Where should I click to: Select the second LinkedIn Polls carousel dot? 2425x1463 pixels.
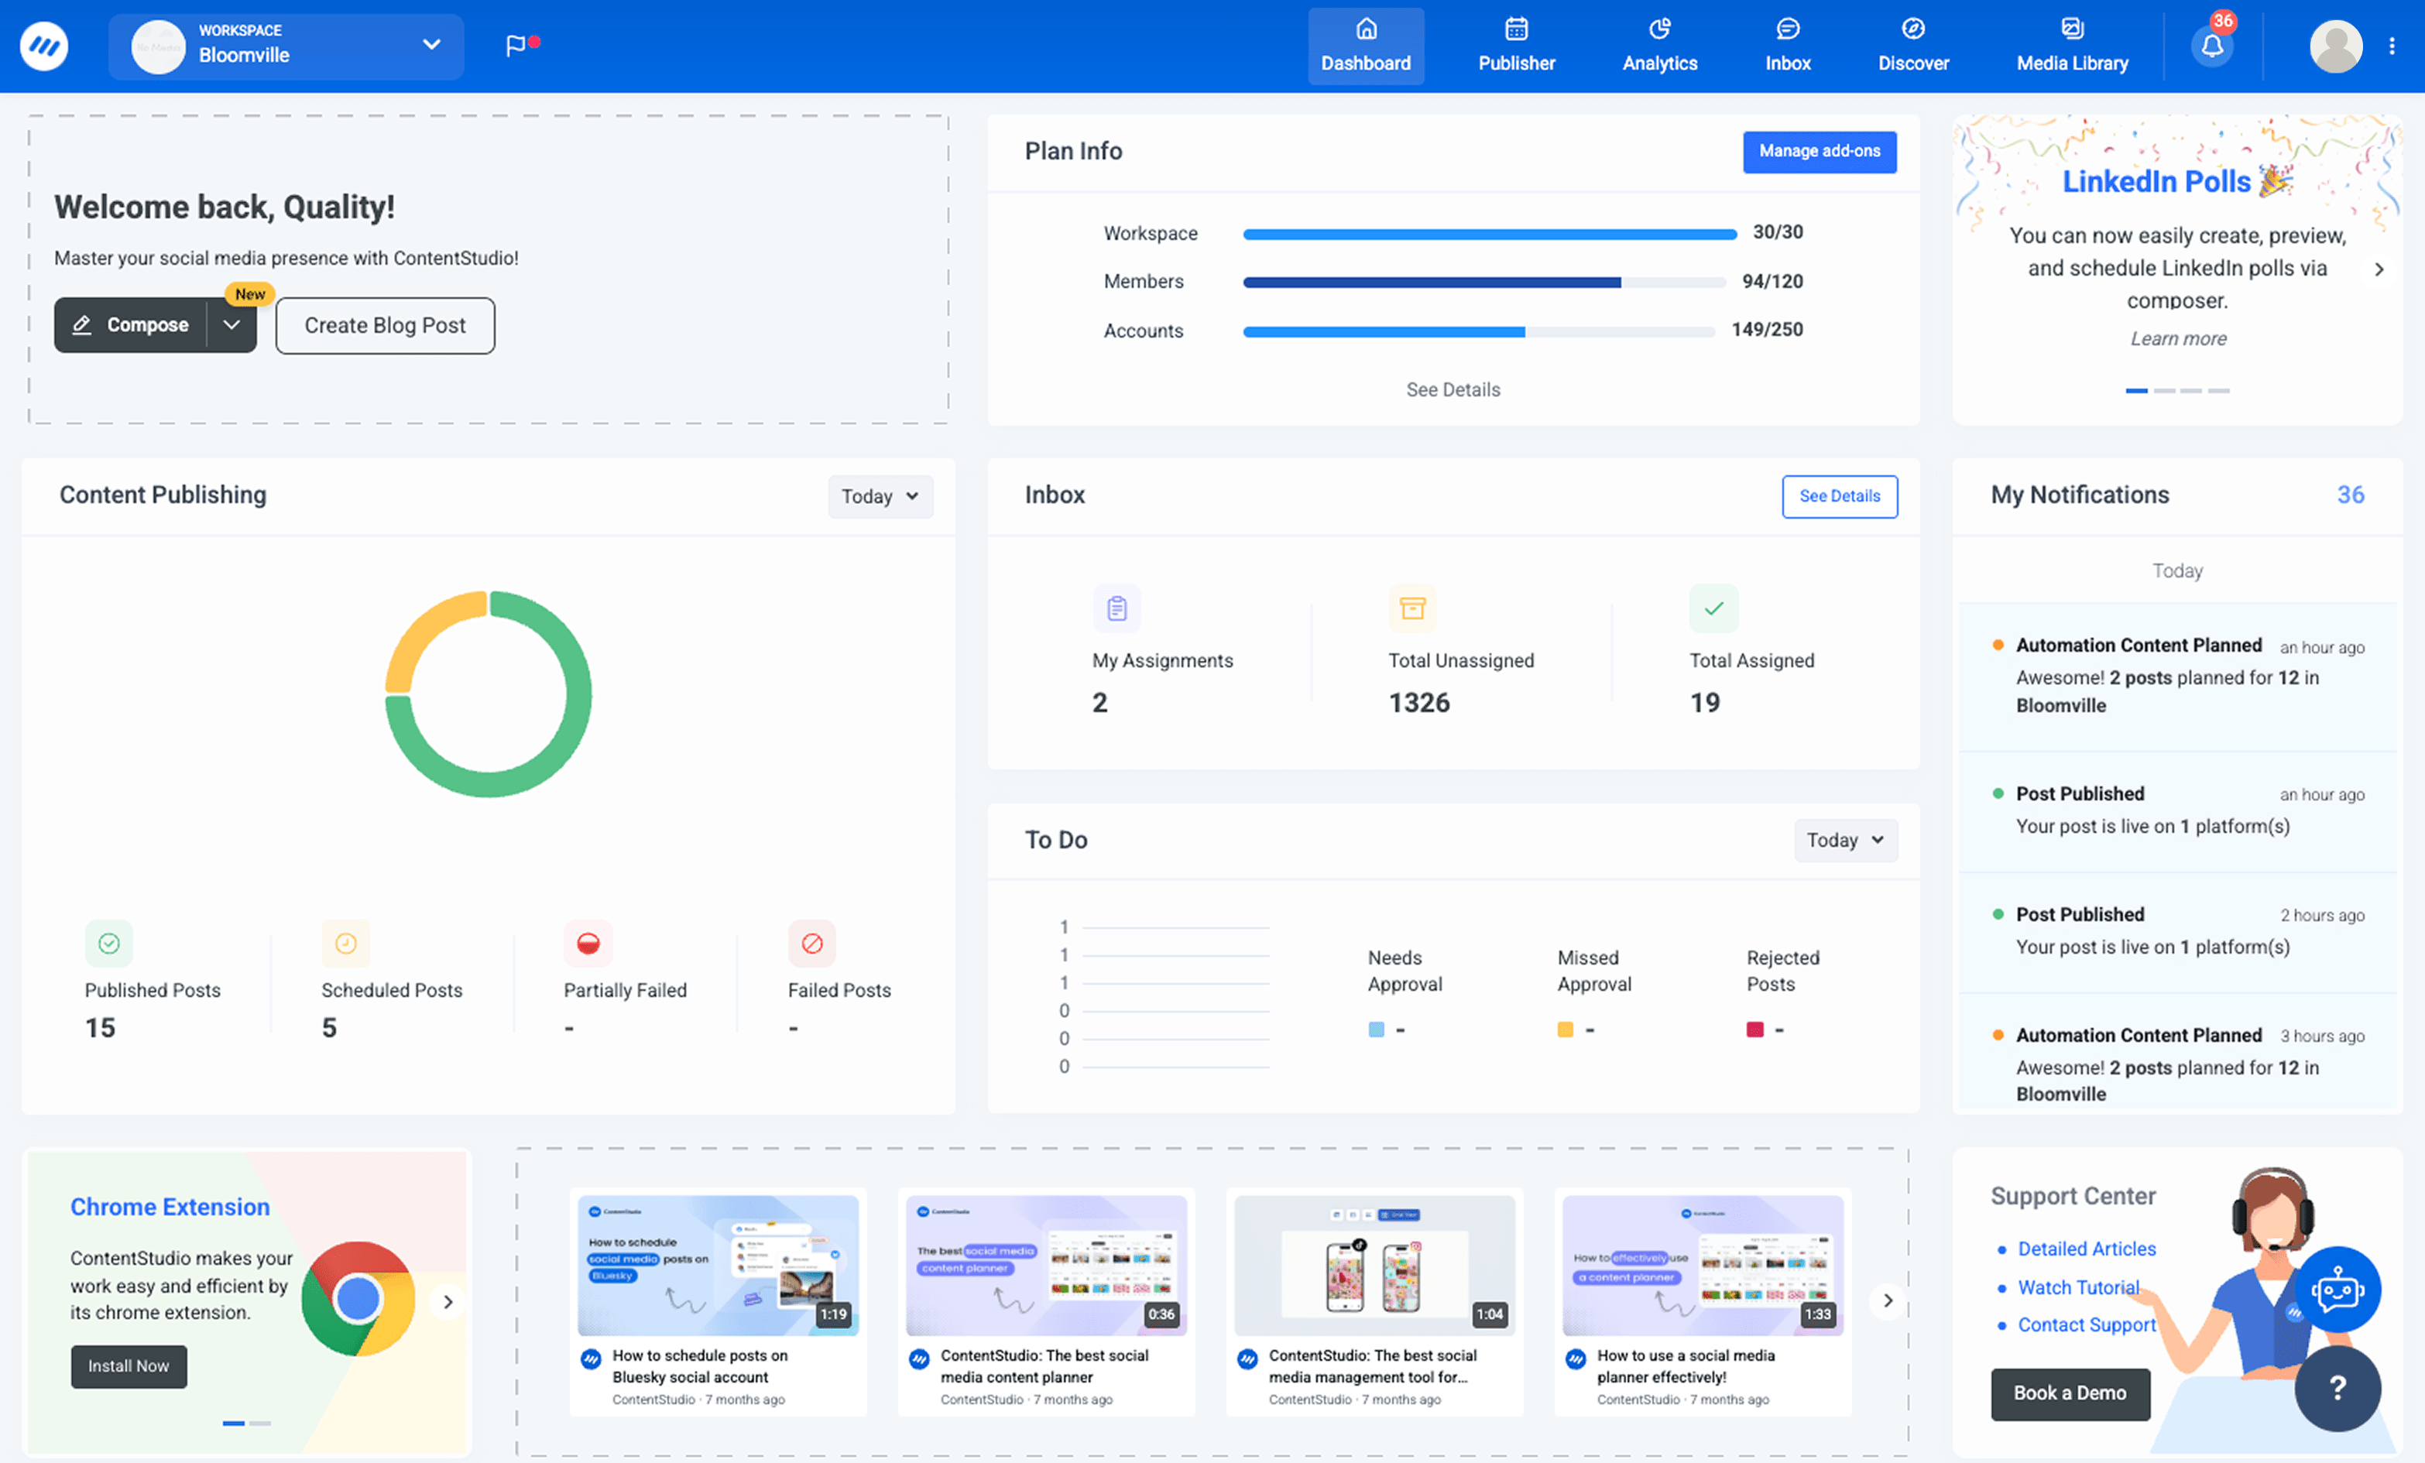click(2164, 391)
